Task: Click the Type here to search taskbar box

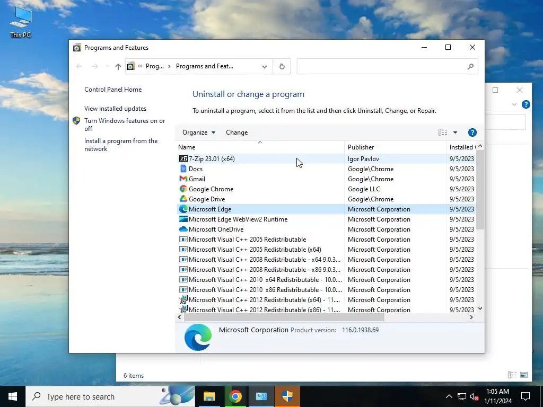Action: 110,396
